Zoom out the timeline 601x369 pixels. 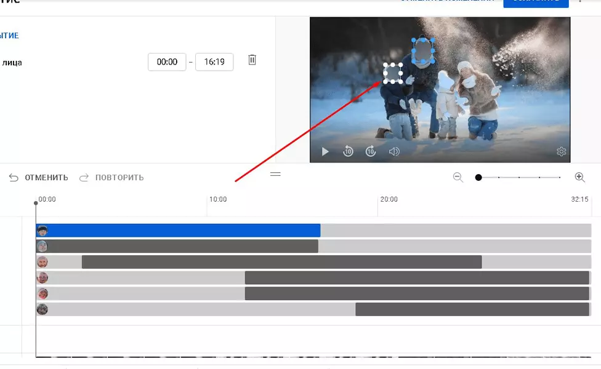pos(458,177)
